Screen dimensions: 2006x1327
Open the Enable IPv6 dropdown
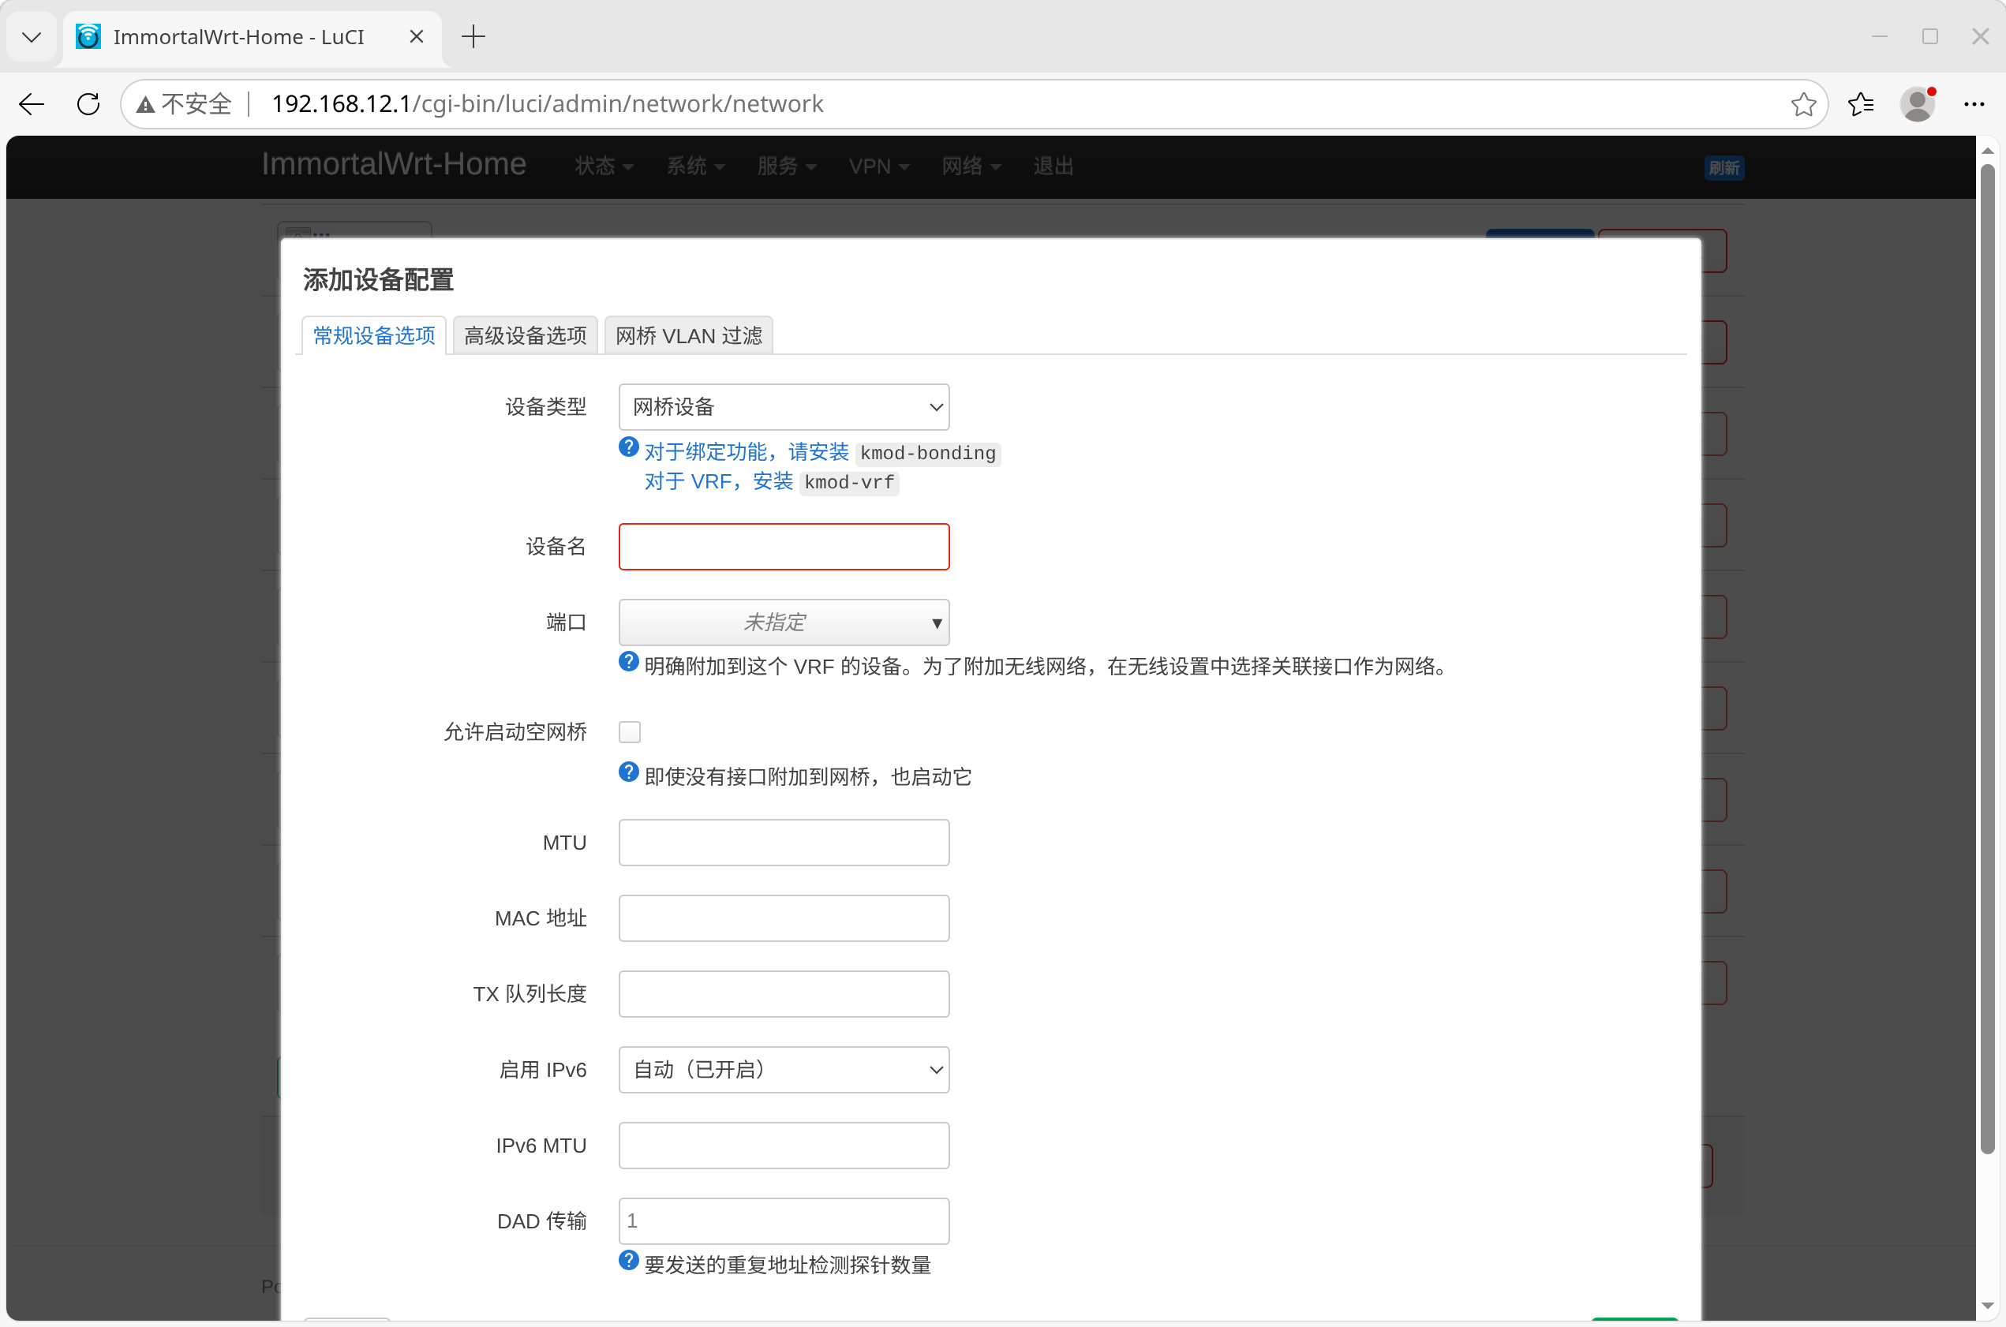tap(783, 1070)
